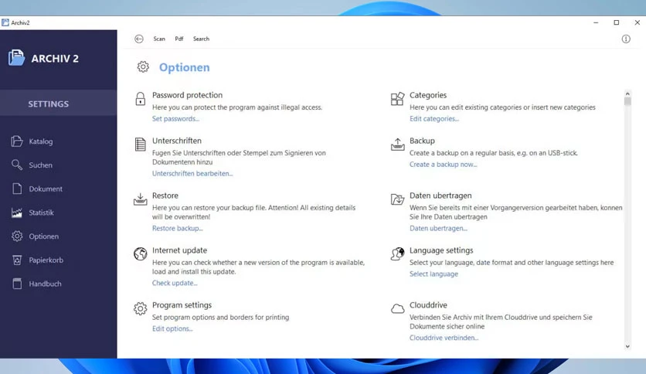The height and width of the screenshot is (374, 646).
Task: Click the Clouddrive verbinden link
Action: [x=444, y=338]
